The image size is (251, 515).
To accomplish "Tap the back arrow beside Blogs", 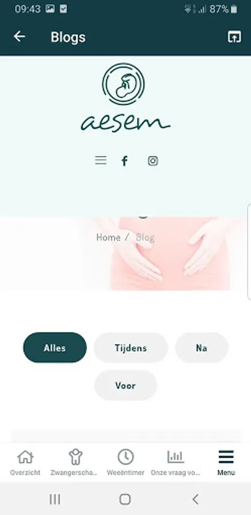I will coord(19,37).
